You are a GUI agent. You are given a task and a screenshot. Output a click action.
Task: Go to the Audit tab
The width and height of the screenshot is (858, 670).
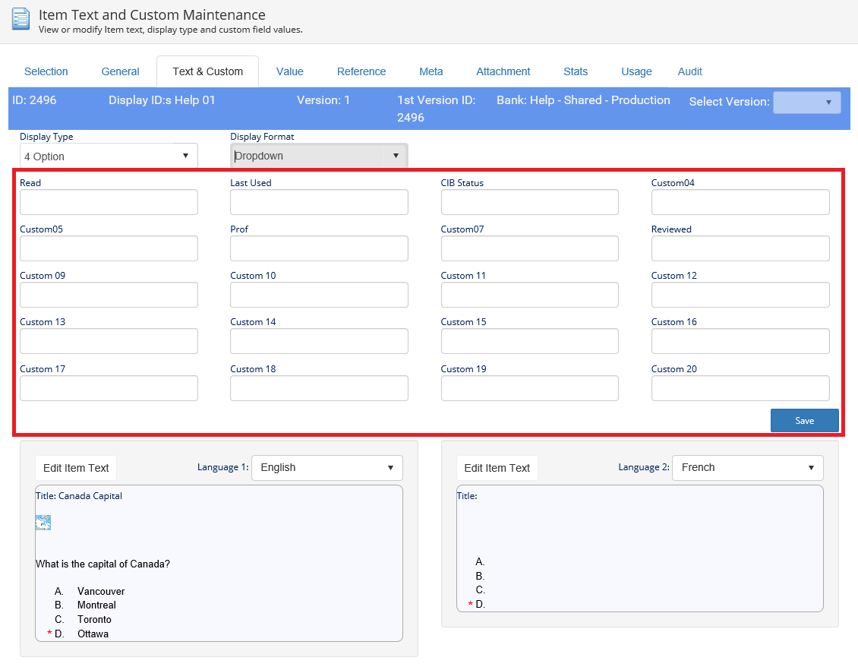(x=689, y=71)
